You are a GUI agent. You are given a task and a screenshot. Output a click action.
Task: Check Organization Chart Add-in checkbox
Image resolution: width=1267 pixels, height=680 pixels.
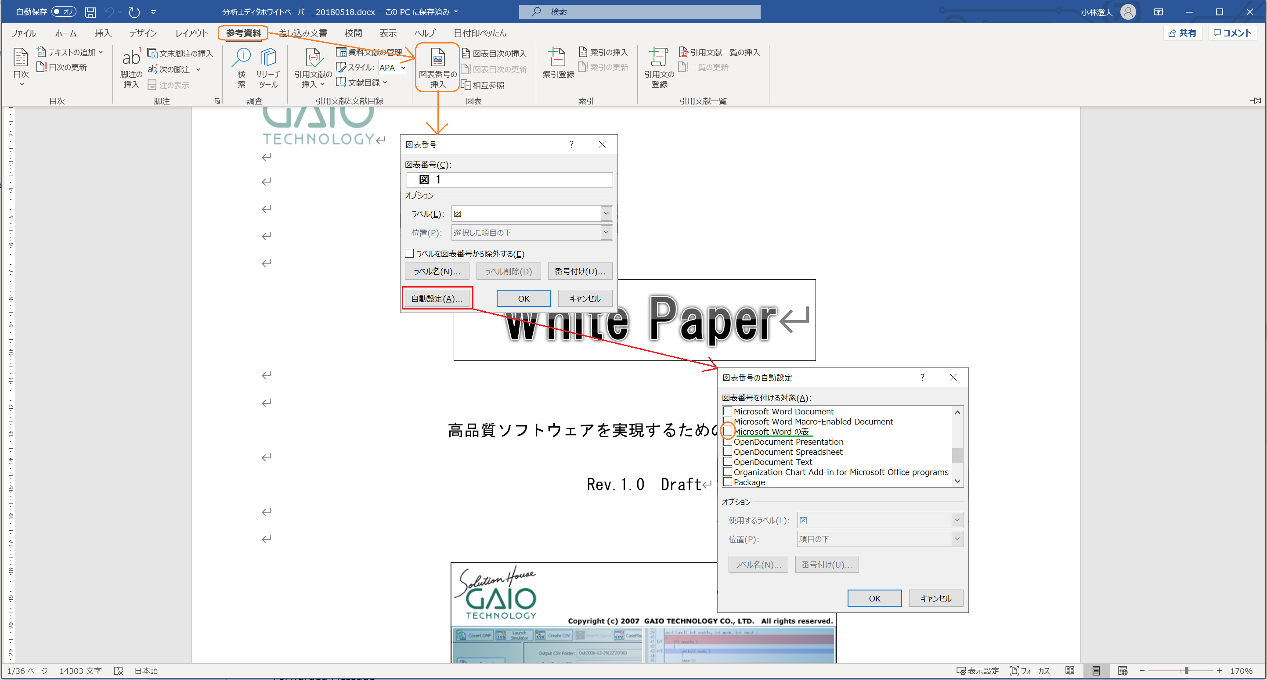pyautogui.click(x=727, y=471)
